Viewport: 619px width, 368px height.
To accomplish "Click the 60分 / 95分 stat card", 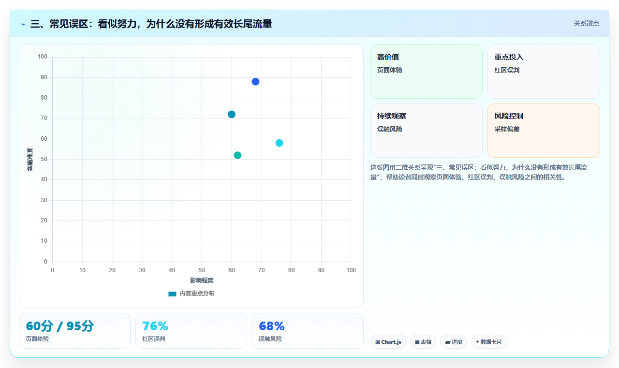I will (74, 331).
